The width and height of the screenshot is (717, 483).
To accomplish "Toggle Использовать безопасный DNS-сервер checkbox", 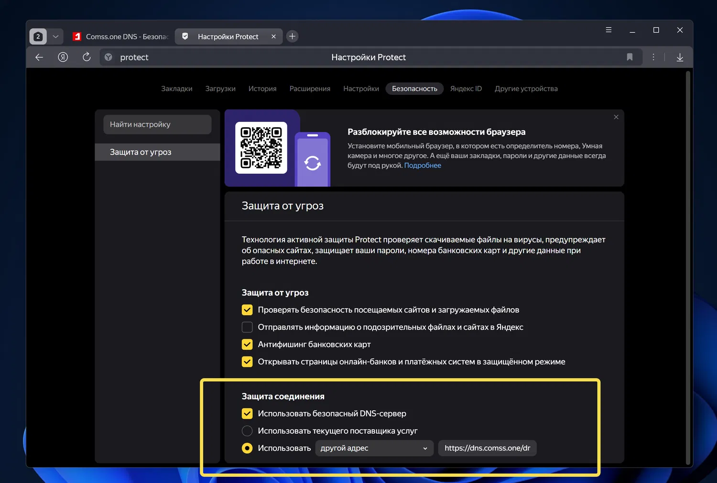I will coord(247,414).
